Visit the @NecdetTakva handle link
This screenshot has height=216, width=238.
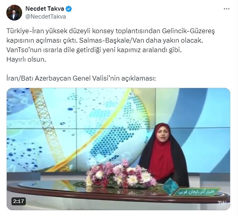pyautogui.click(x=46, y=17)
